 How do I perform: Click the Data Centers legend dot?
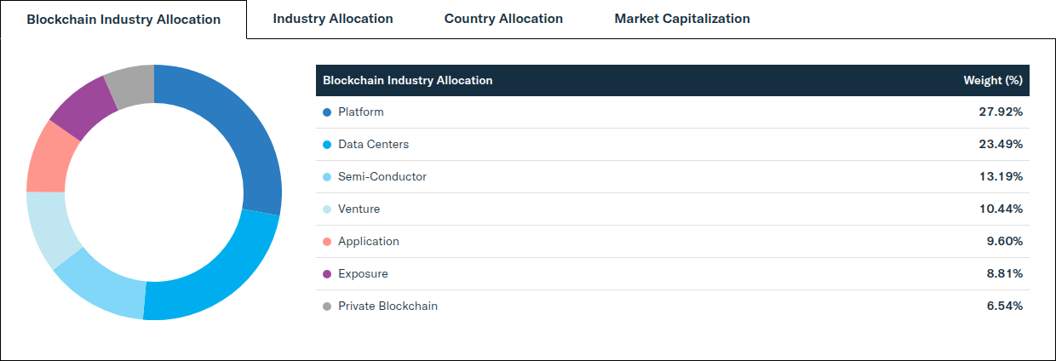pos(327,145)
